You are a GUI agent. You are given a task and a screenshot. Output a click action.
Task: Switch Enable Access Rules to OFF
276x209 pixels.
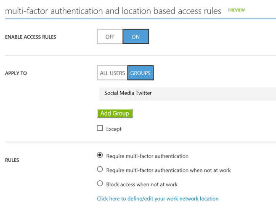tap(110, 37)
